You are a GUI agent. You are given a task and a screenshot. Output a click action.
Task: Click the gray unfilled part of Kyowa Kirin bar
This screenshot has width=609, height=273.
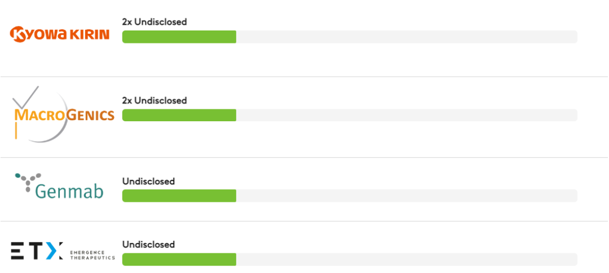[x=406, y=37]
